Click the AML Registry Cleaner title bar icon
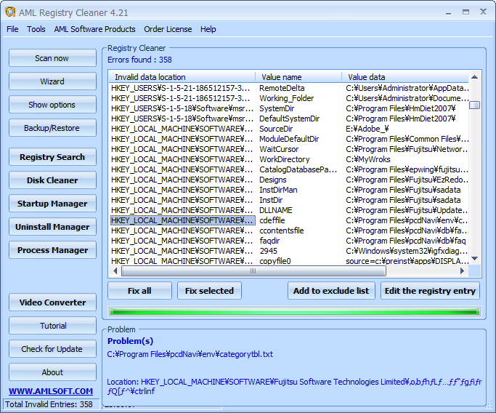This screenshot has height=413, width=496. coord(10,12)
